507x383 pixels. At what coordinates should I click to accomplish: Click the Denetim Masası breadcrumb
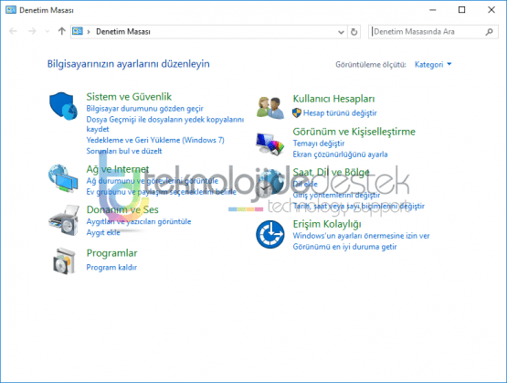coord(123,32)
